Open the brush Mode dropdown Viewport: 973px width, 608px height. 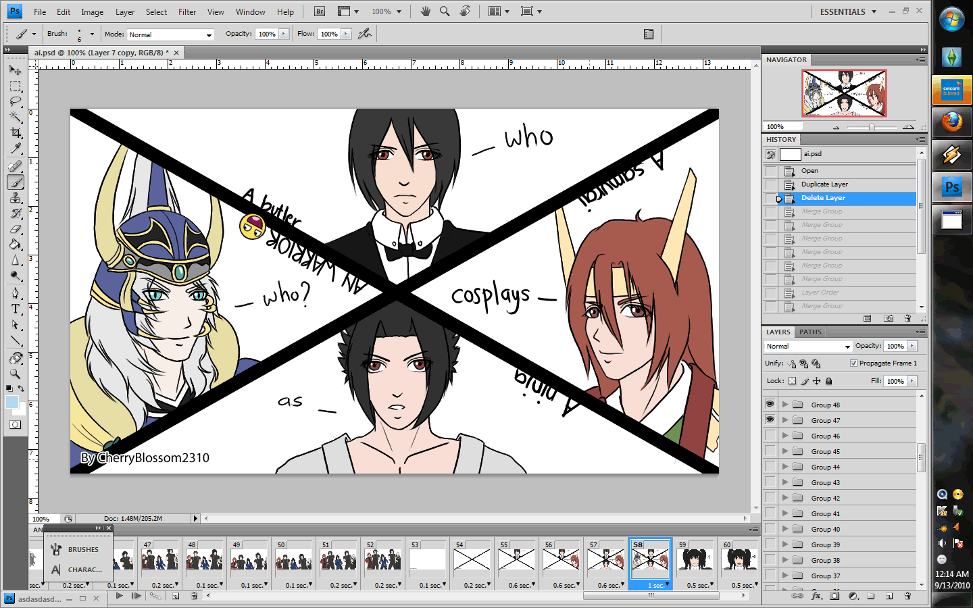tap(170, 34)
